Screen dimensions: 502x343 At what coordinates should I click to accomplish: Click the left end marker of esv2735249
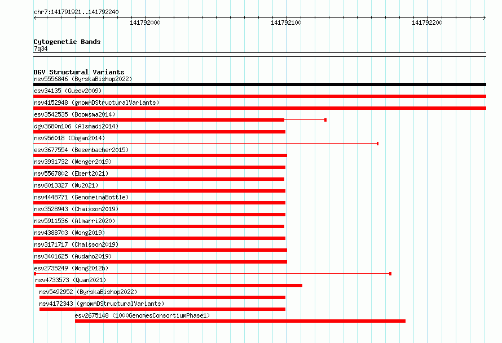(35, 274)
